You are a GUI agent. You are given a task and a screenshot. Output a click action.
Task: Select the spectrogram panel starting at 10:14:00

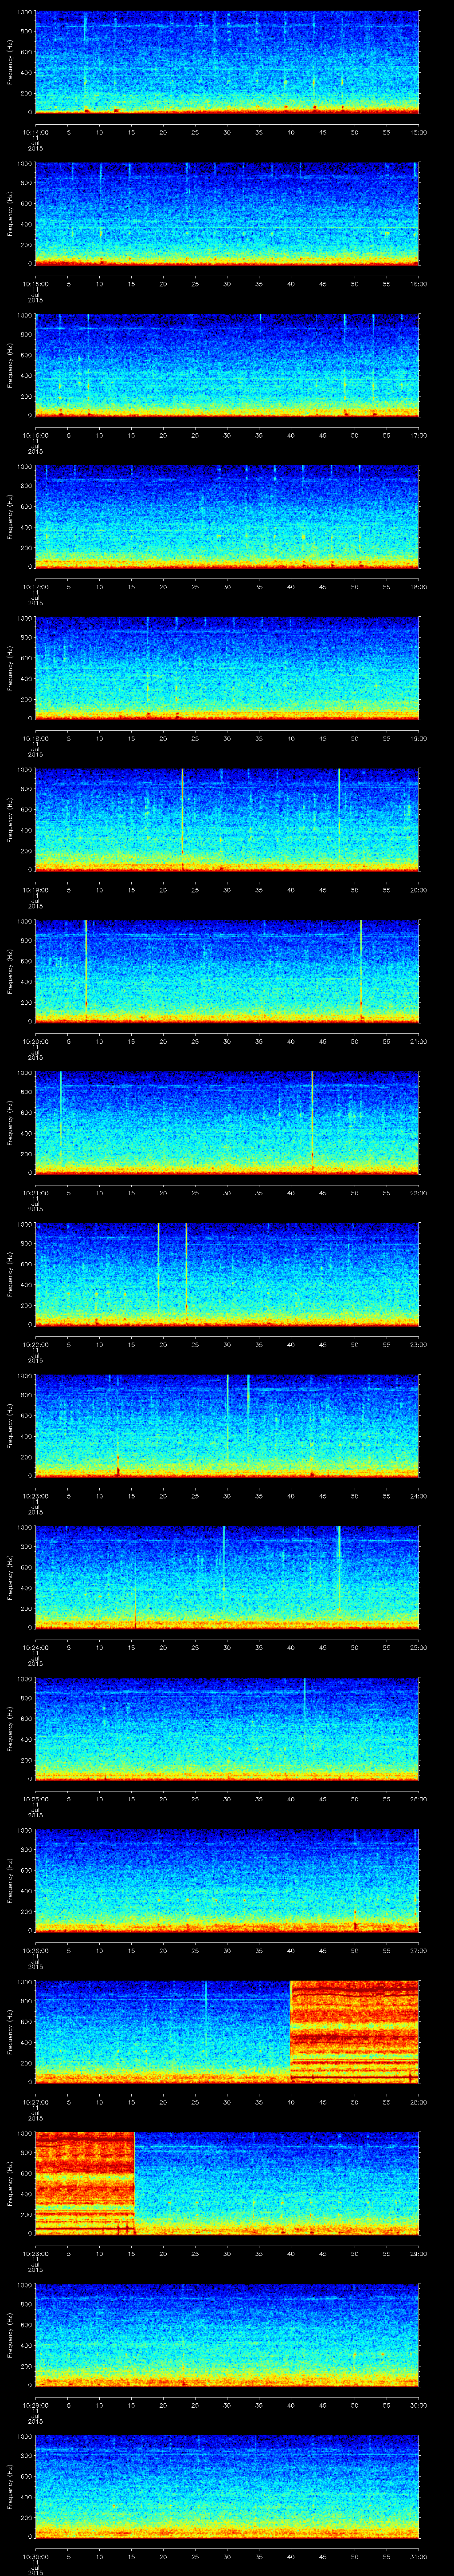point(227,62)
